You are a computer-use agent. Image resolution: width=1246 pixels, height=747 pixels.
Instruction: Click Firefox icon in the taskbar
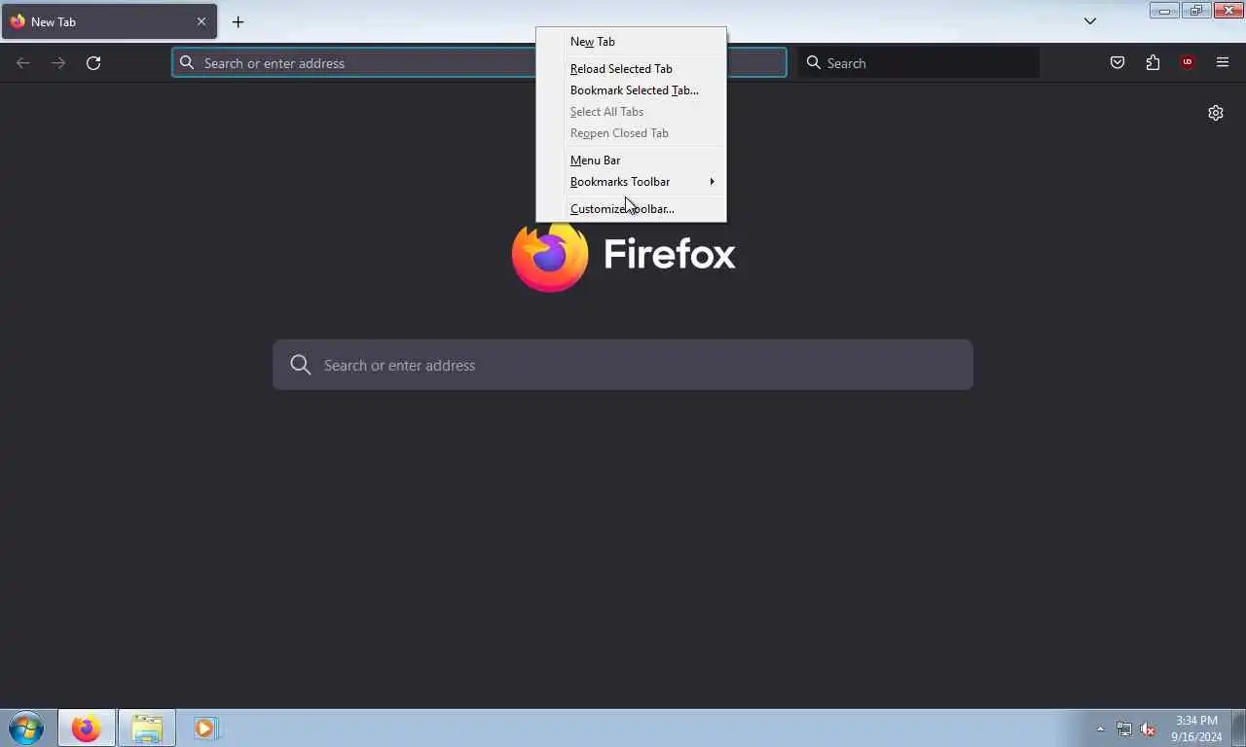coord(87,728)
